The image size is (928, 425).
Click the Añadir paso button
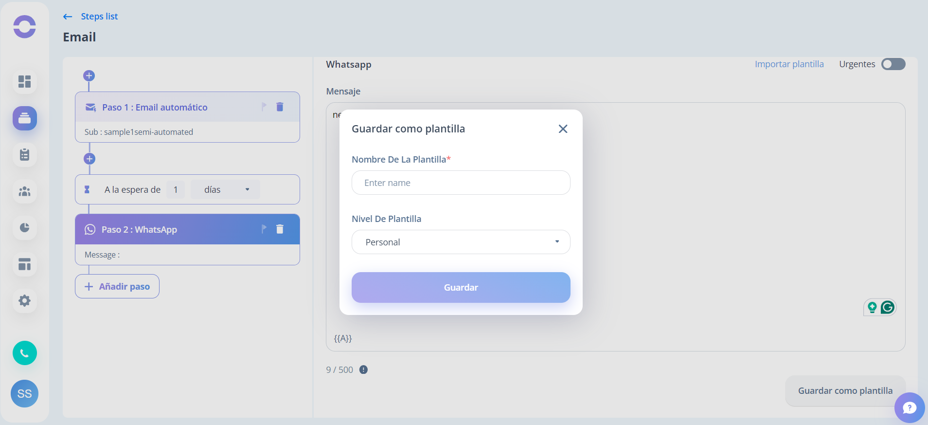click(x=117, y=286)
